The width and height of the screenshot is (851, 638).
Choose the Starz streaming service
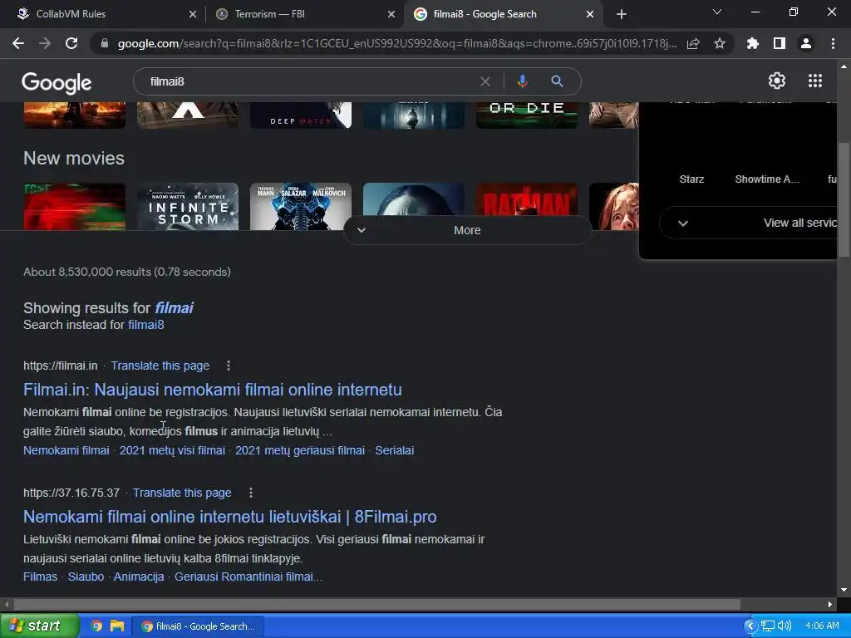pyautogui.click(x=691, y=179)
